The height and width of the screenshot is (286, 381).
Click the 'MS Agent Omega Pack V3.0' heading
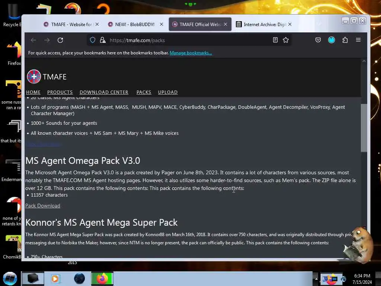83,161
